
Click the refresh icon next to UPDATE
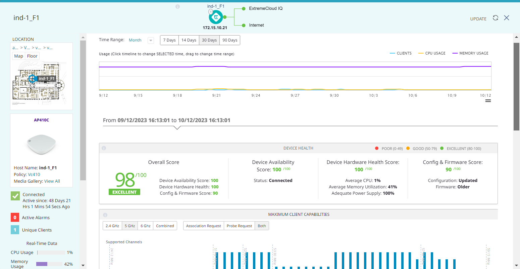pos(496,18)
